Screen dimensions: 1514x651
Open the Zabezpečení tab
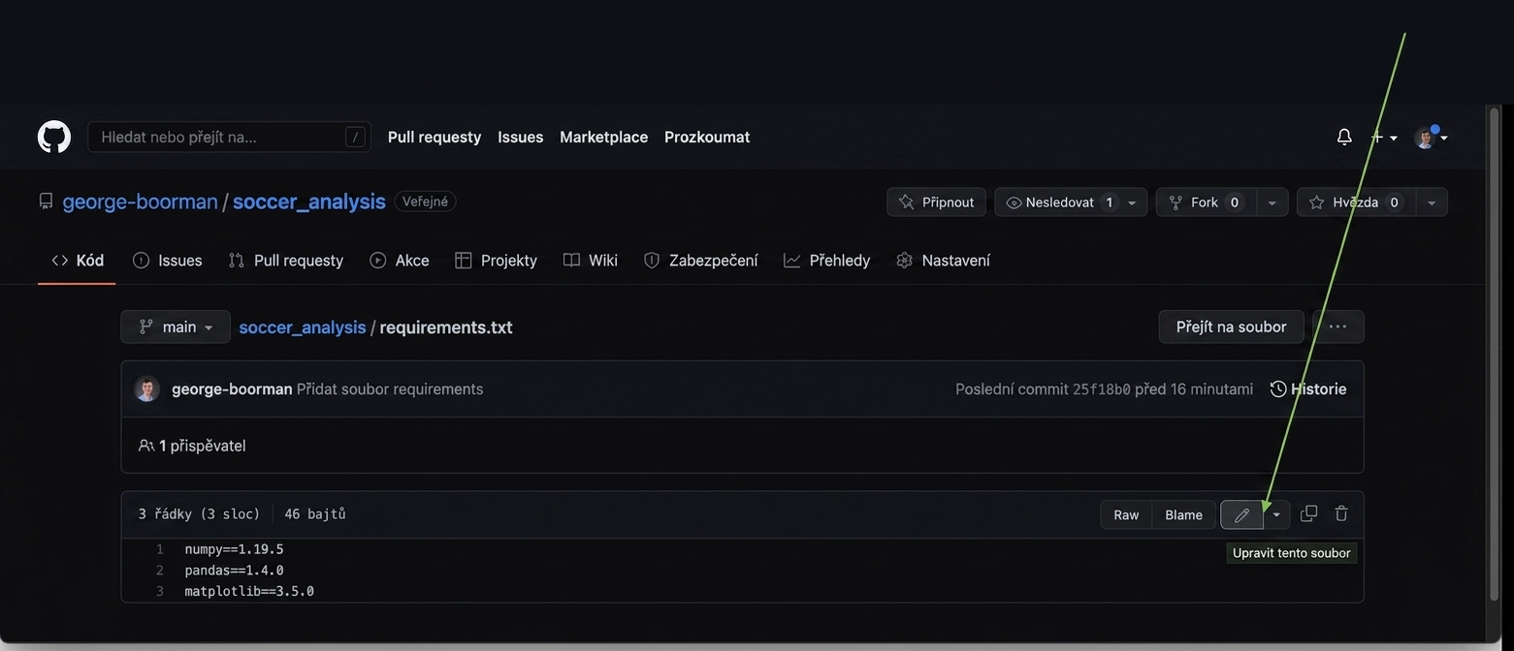pos(701,260)
